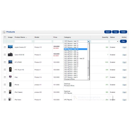Open Edit link for iPhone
This screenshot has height=131, width=131.
tap(124, 85)
